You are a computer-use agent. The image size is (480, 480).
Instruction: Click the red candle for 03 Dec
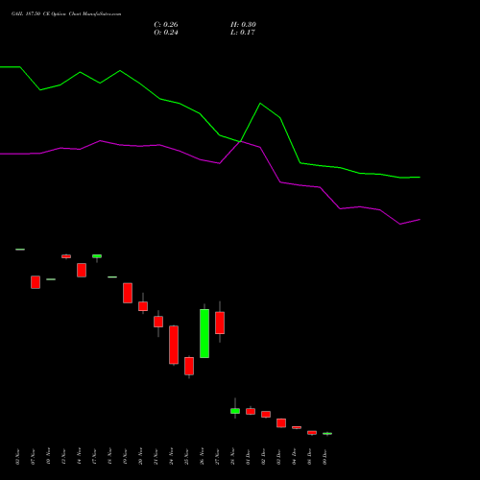click(x=281, y=422)
